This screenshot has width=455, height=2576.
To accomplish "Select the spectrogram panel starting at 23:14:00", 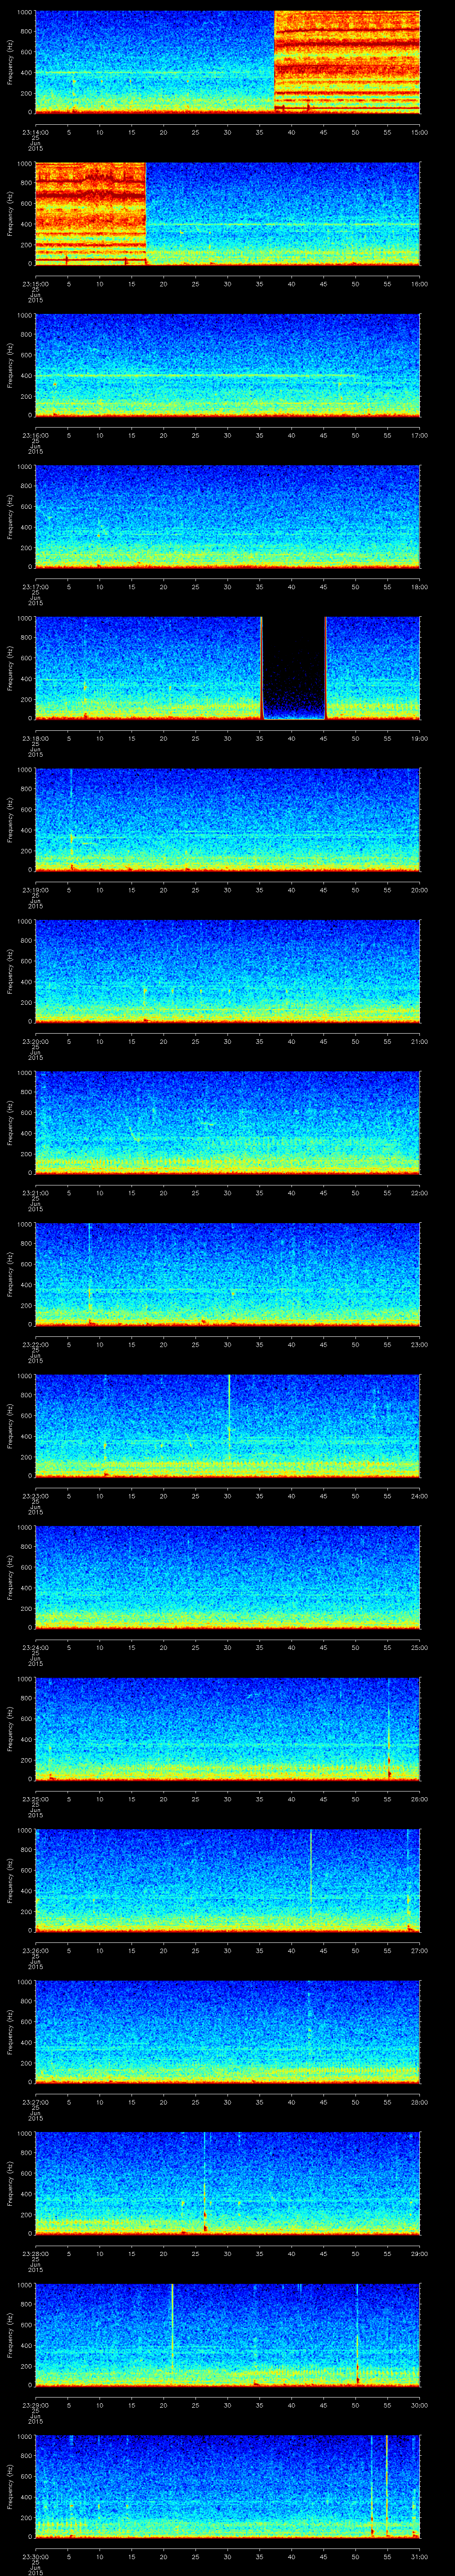I will (x=228, y=62).
